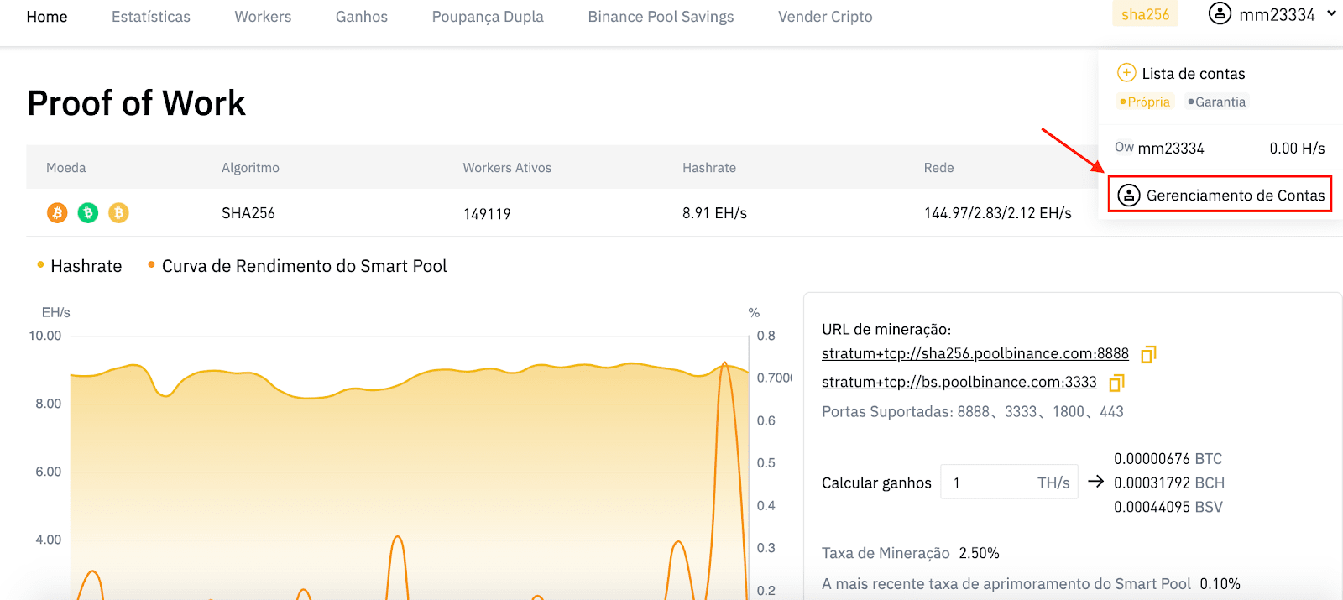Click the Calcular ganhos TH/s input field
The image size is (1343, 600).
(x=1009, y=483)
